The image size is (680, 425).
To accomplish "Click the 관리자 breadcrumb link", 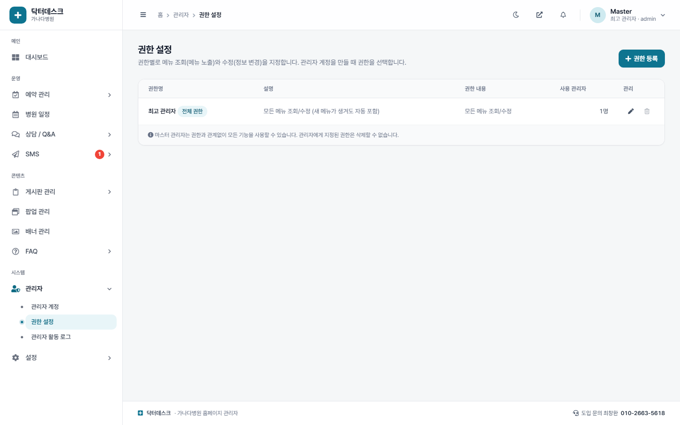I will 181,15.
